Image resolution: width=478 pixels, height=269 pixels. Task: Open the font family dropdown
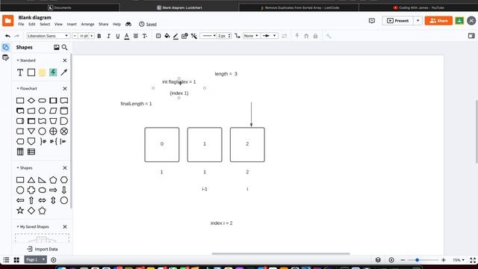[x=48, y=36]
